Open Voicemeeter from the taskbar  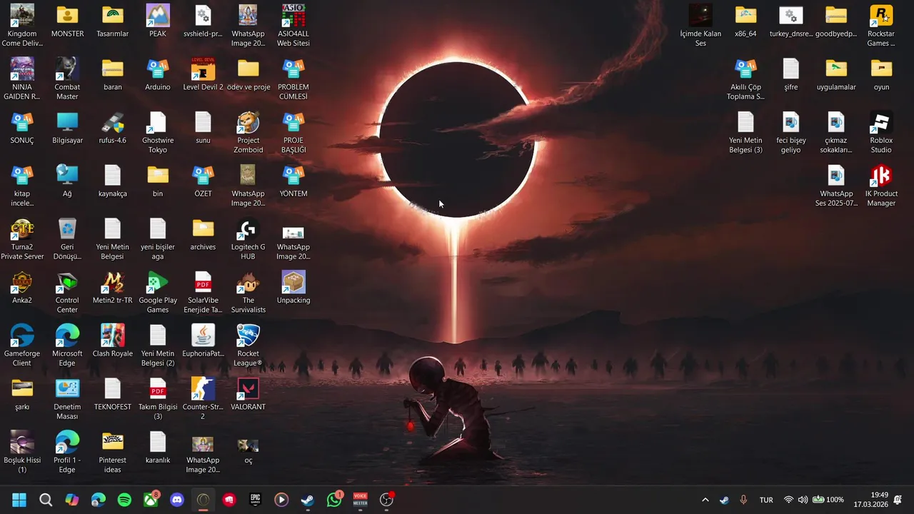click(361, 500)
